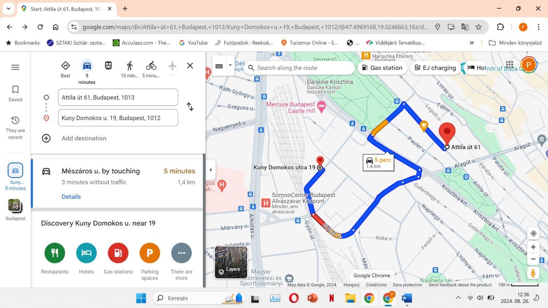548x308 pixels.
Task: Search for Gas stations near destination
Action: [x=118, y=259]
